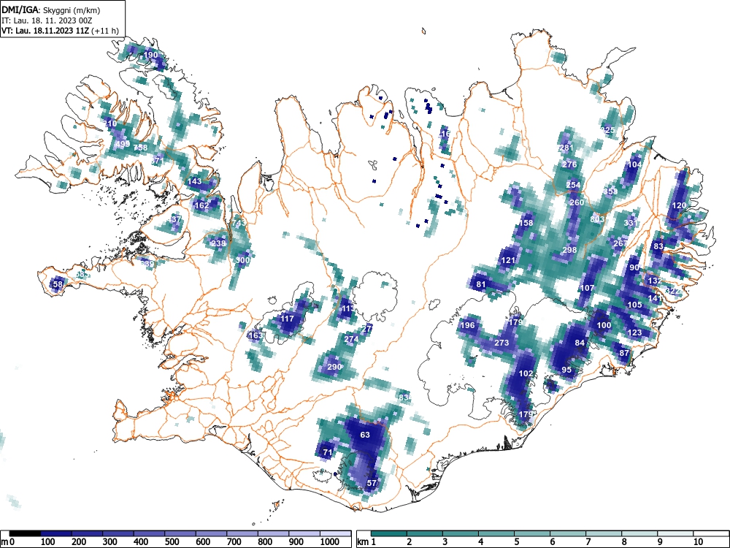This screenshot has height=548, width=730.
Task: Click the map value '274'
Action: coord(351,339)
